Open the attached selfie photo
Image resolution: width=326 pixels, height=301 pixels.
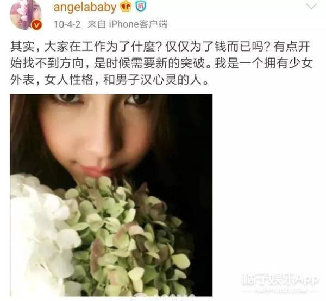coord(111,195)
